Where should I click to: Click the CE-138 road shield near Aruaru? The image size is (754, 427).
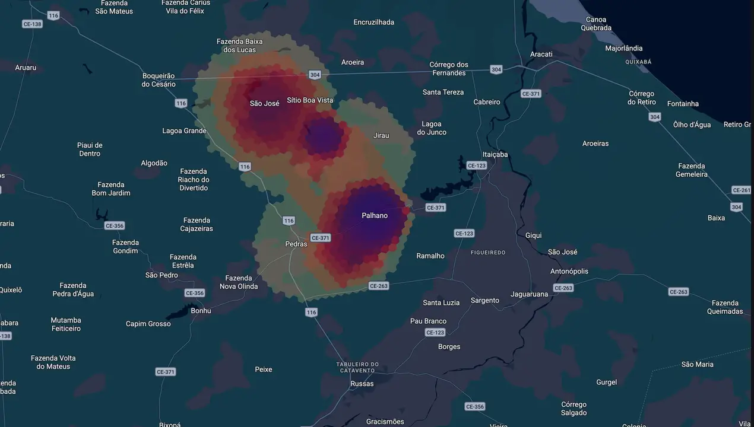[32, 24]
